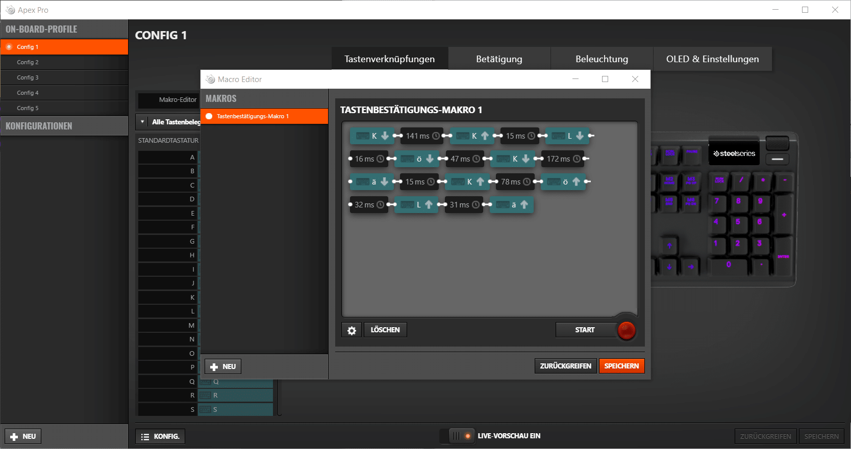The image size is (851, 449).
Task: Select Tastenbestätigungs-Makro 1 in macro list
Action: click(x=264, y=116)
